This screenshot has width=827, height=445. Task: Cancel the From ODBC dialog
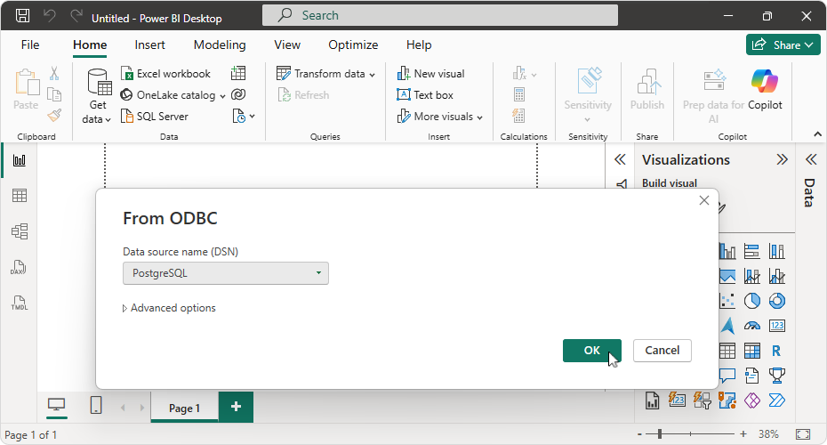[x=662, y=351]
